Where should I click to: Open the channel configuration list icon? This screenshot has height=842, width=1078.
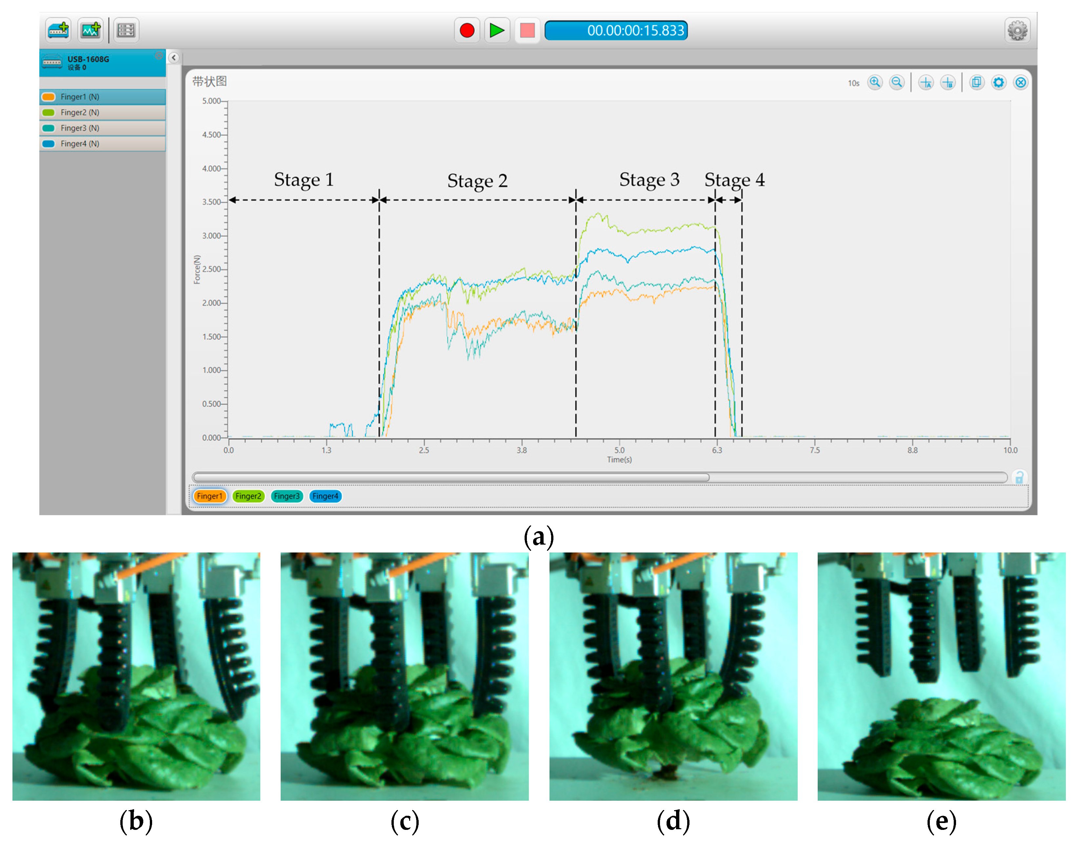point(126,30)
